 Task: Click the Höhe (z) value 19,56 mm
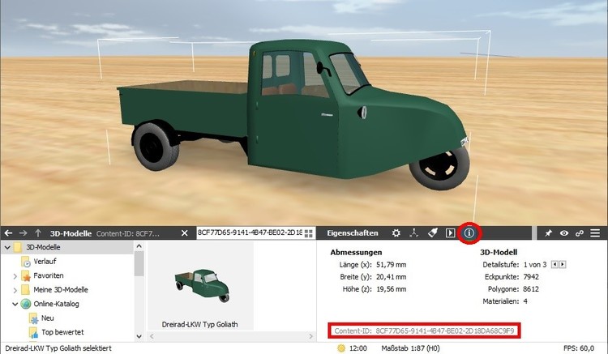point(392,289)
